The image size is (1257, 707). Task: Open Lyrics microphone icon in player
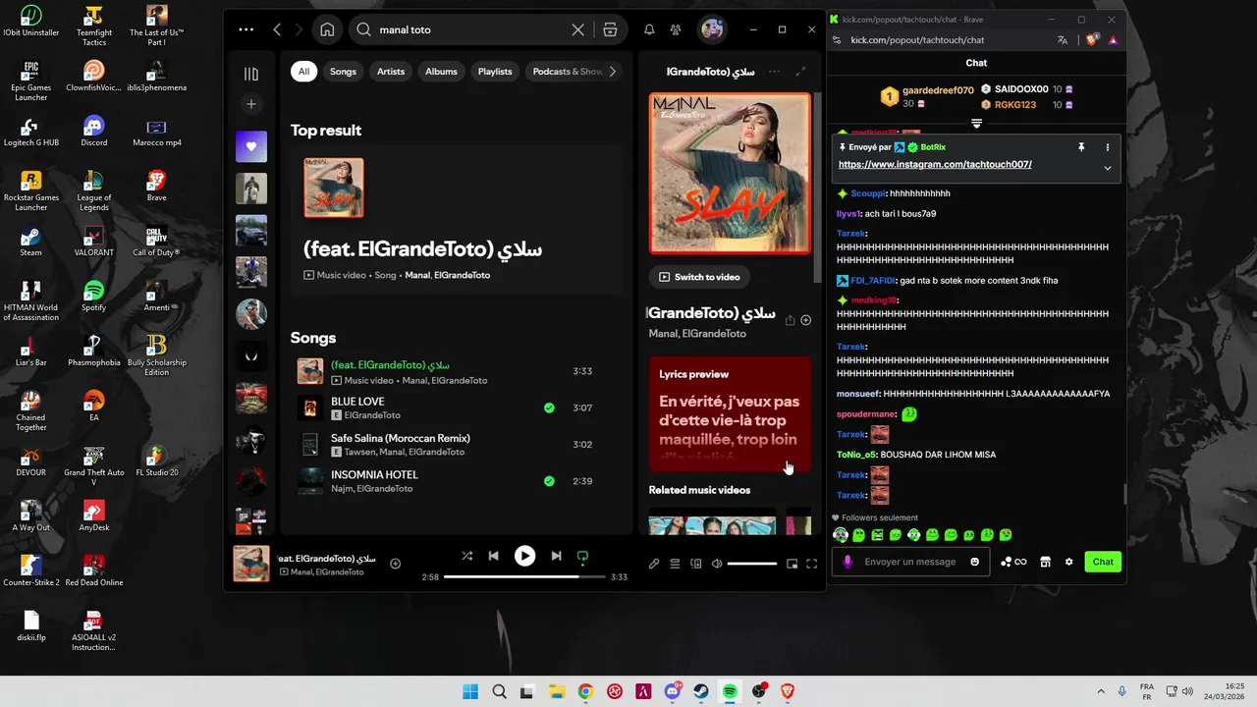pos(653,564)
